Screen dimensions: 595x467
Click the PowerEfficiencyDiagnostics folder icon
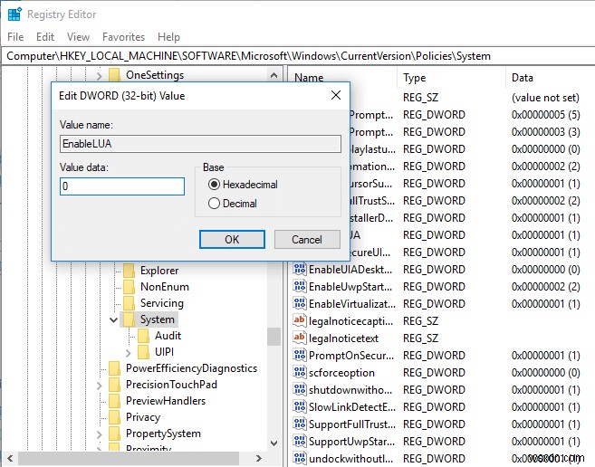[x=115, y=368]
